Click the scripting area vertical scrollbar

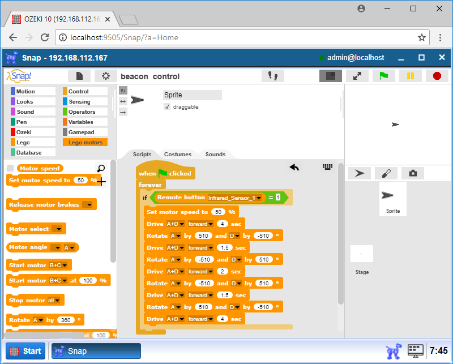point(341,233)
